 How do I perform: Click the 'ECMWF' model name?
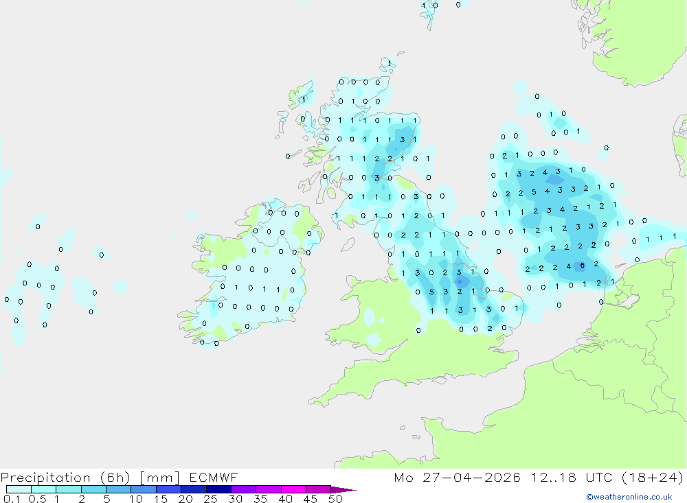point(214,477)
